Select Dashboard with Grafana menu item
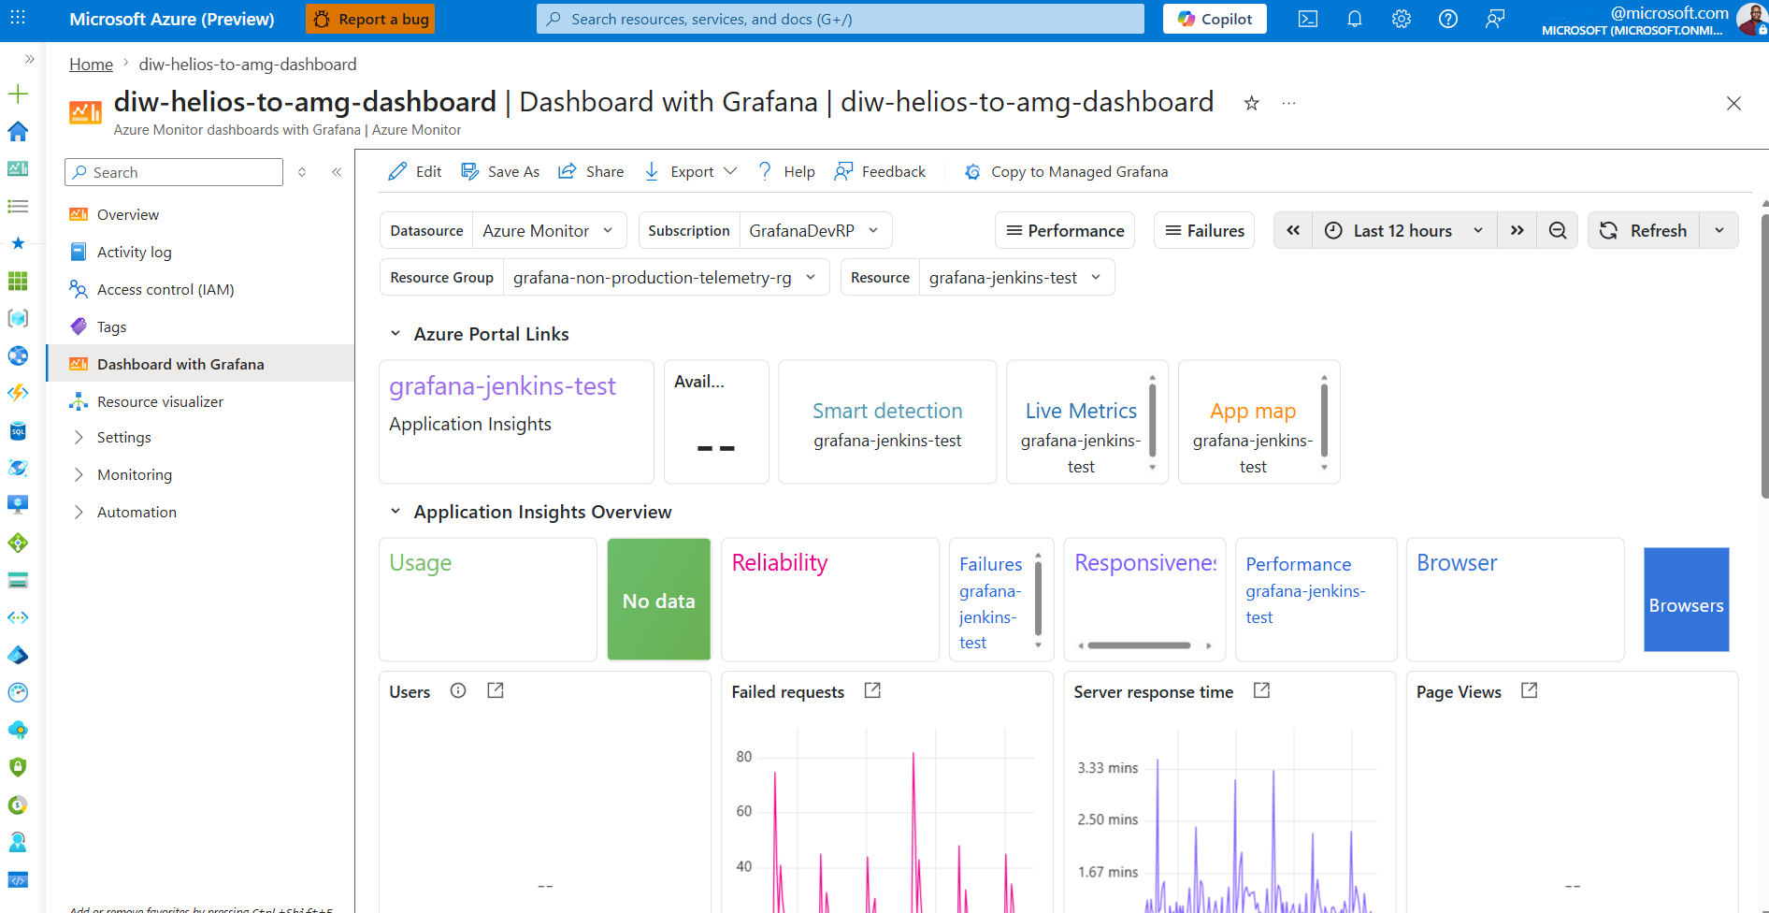Viewport: 1769px width, 913px height. pyautogui.click(x=200, y=364)
